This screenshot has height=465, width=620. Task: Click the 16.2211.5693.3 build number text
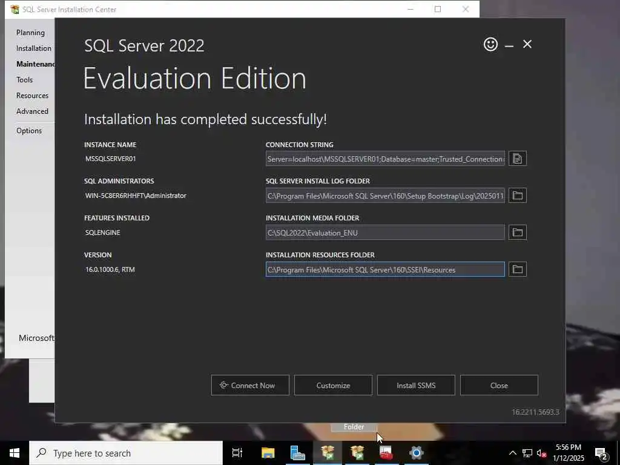535,412
